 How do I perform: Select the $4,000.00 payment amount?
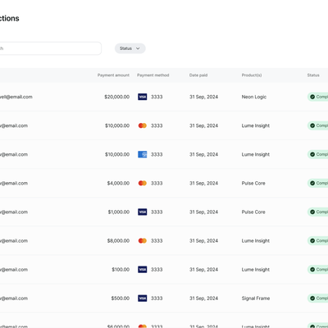118,183
